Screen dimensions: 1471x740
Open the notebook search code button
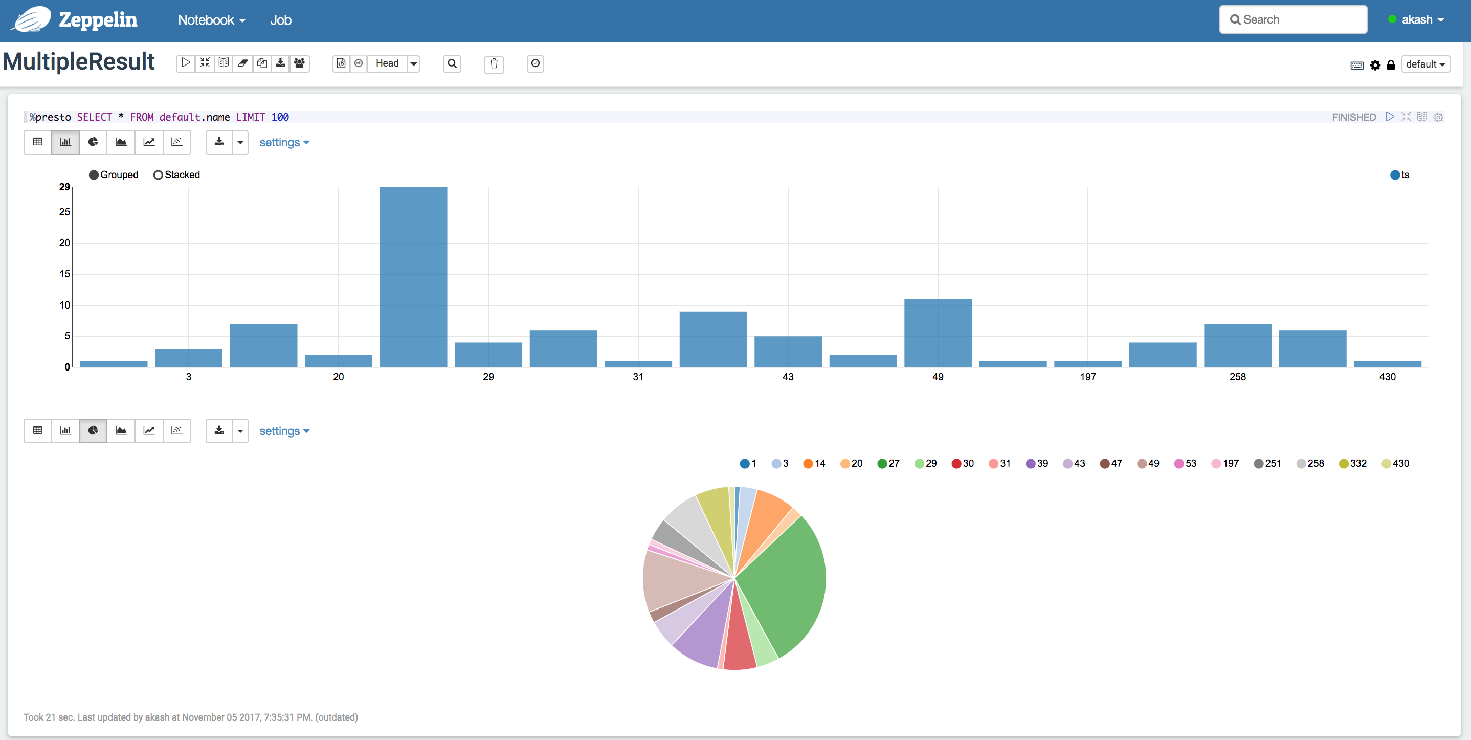[452, 63]
